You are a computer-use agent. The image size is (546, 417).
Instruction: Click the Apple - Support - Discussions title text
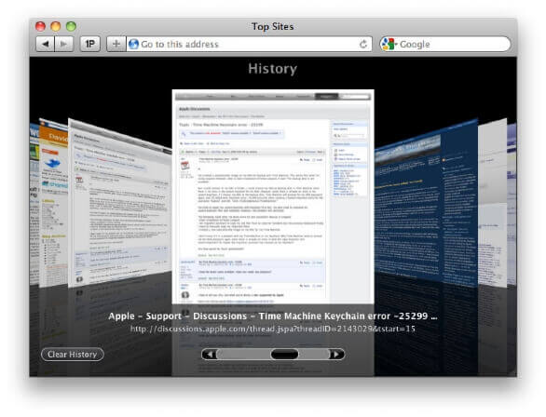pos(273,316)
